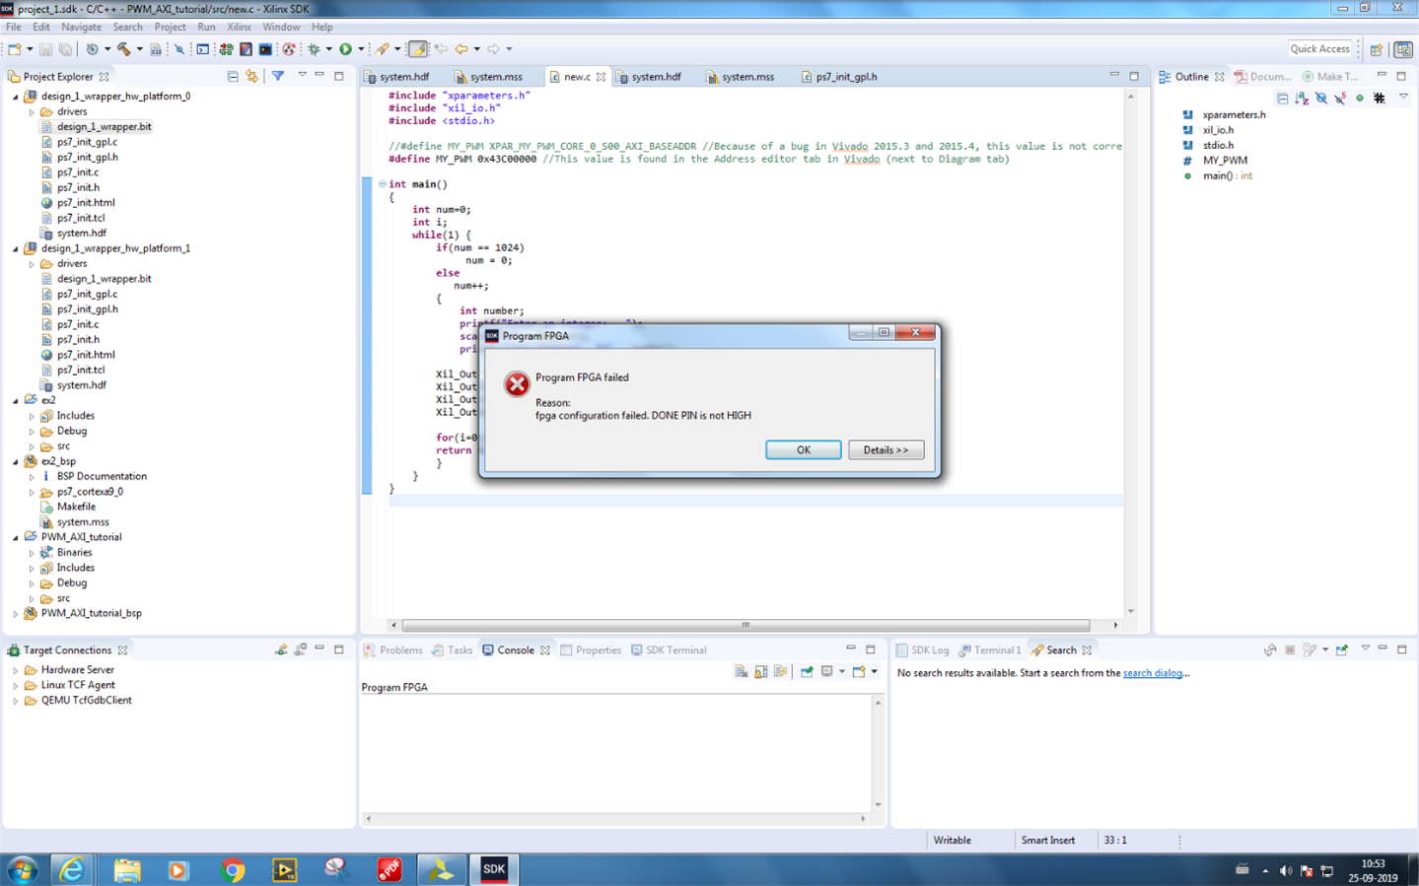Select MY_PWM in the Outline

pos(1225,161)
